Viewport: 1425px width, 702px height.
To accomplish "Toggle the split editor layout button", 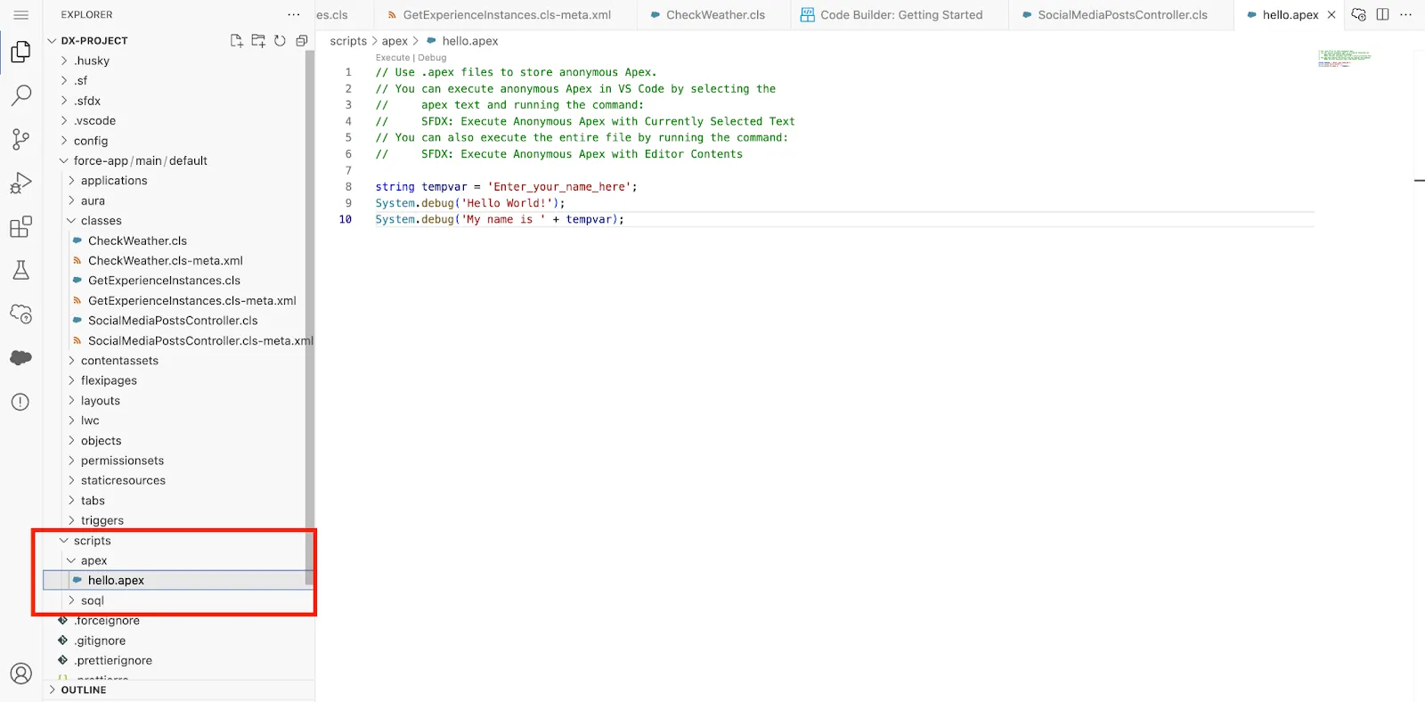I will coord(1382,15).
